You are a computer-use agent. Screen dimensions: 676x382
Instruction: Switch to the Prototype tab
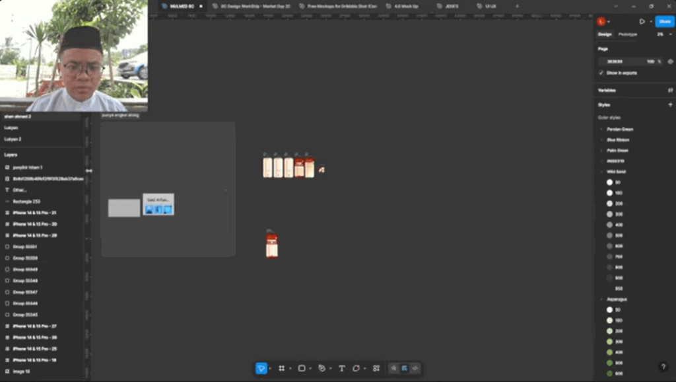(627, 34)
